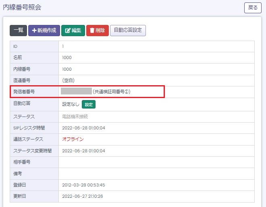Click the plus icon on 新規作成 button
The width and height of the screenshot is (266, 207).
coord(34,31)
